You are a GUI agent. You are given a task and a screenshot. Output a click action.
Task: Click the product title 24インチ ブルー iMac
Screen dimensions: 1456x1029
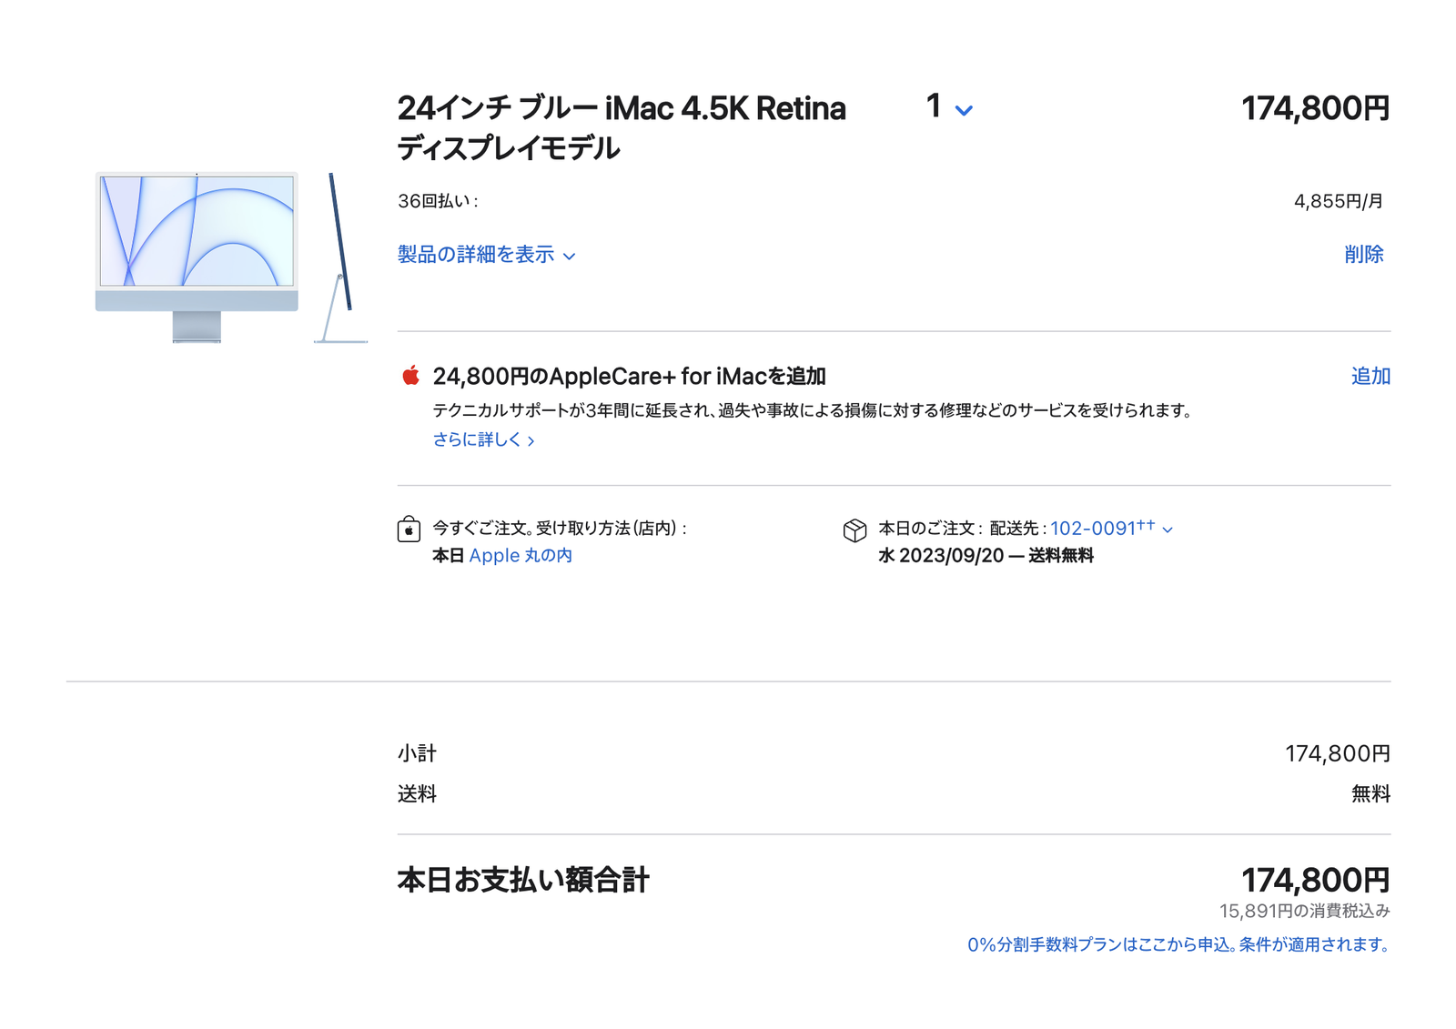(622, 127)
